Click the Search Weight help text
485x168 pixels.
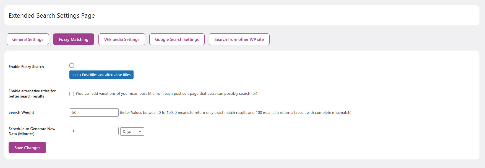click(x=236, y=112)
